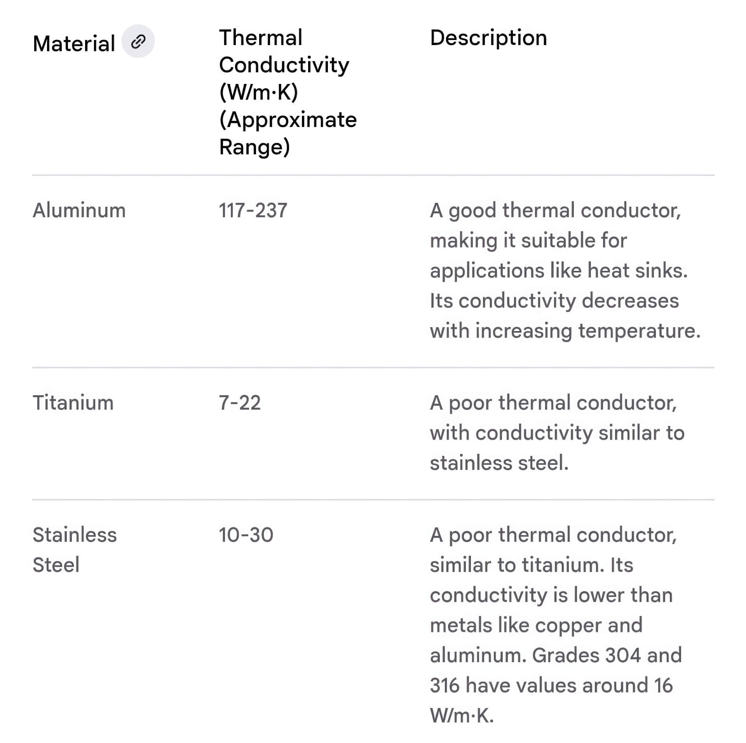Click the Titanium description text
Viewport: 746px width, 743px height.
pyautogui.click(x=557, y=433)
